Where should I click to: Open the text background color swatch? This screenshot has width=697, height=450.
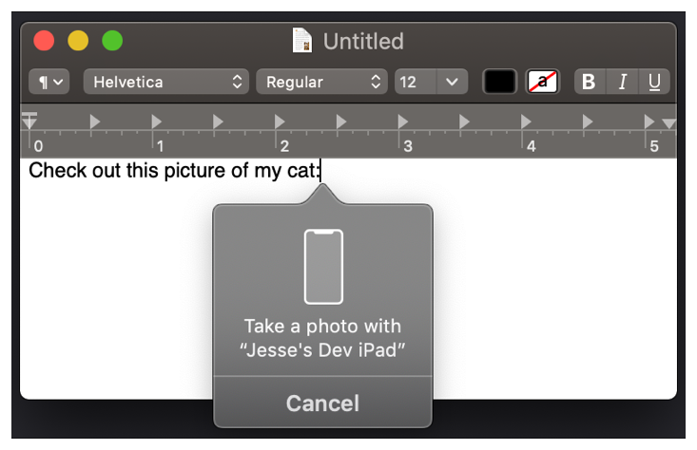(x=543, y=82)
